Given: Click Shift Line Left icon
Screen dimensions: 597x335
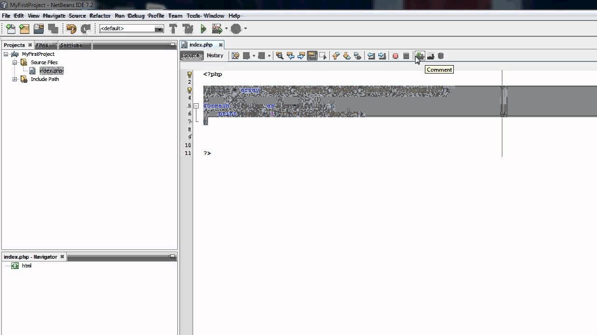Looking at the screenshot, I should click(371, 56).
